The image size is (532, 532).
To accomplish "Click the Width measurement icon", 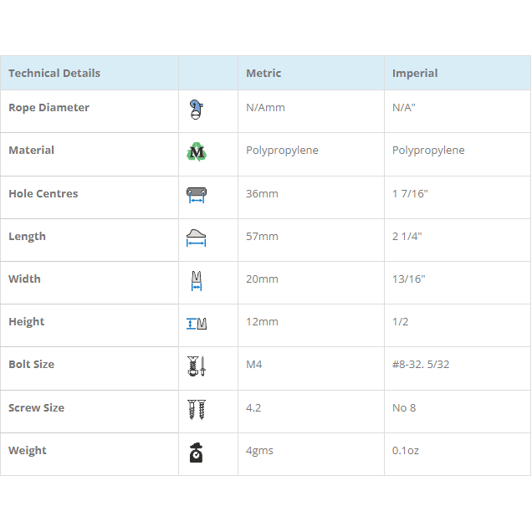I will [197, 280].
